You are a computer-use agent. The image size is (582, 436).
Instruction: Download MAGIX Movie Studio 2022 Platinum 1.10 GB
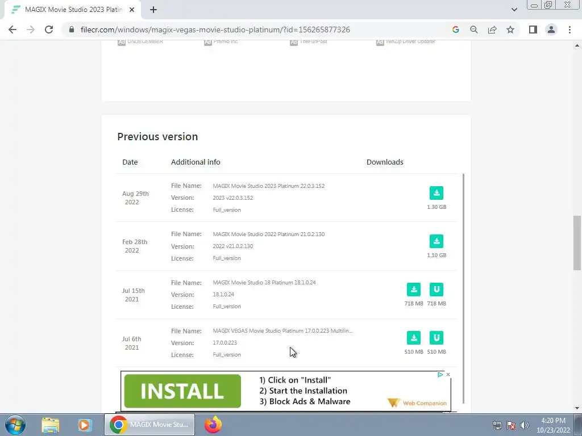coord(436,241)
